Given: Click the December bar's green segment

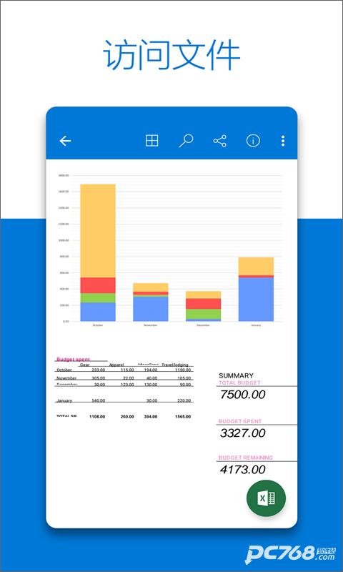Looking at the screenshot, I should pyautogui.click(x=204, y=314).
